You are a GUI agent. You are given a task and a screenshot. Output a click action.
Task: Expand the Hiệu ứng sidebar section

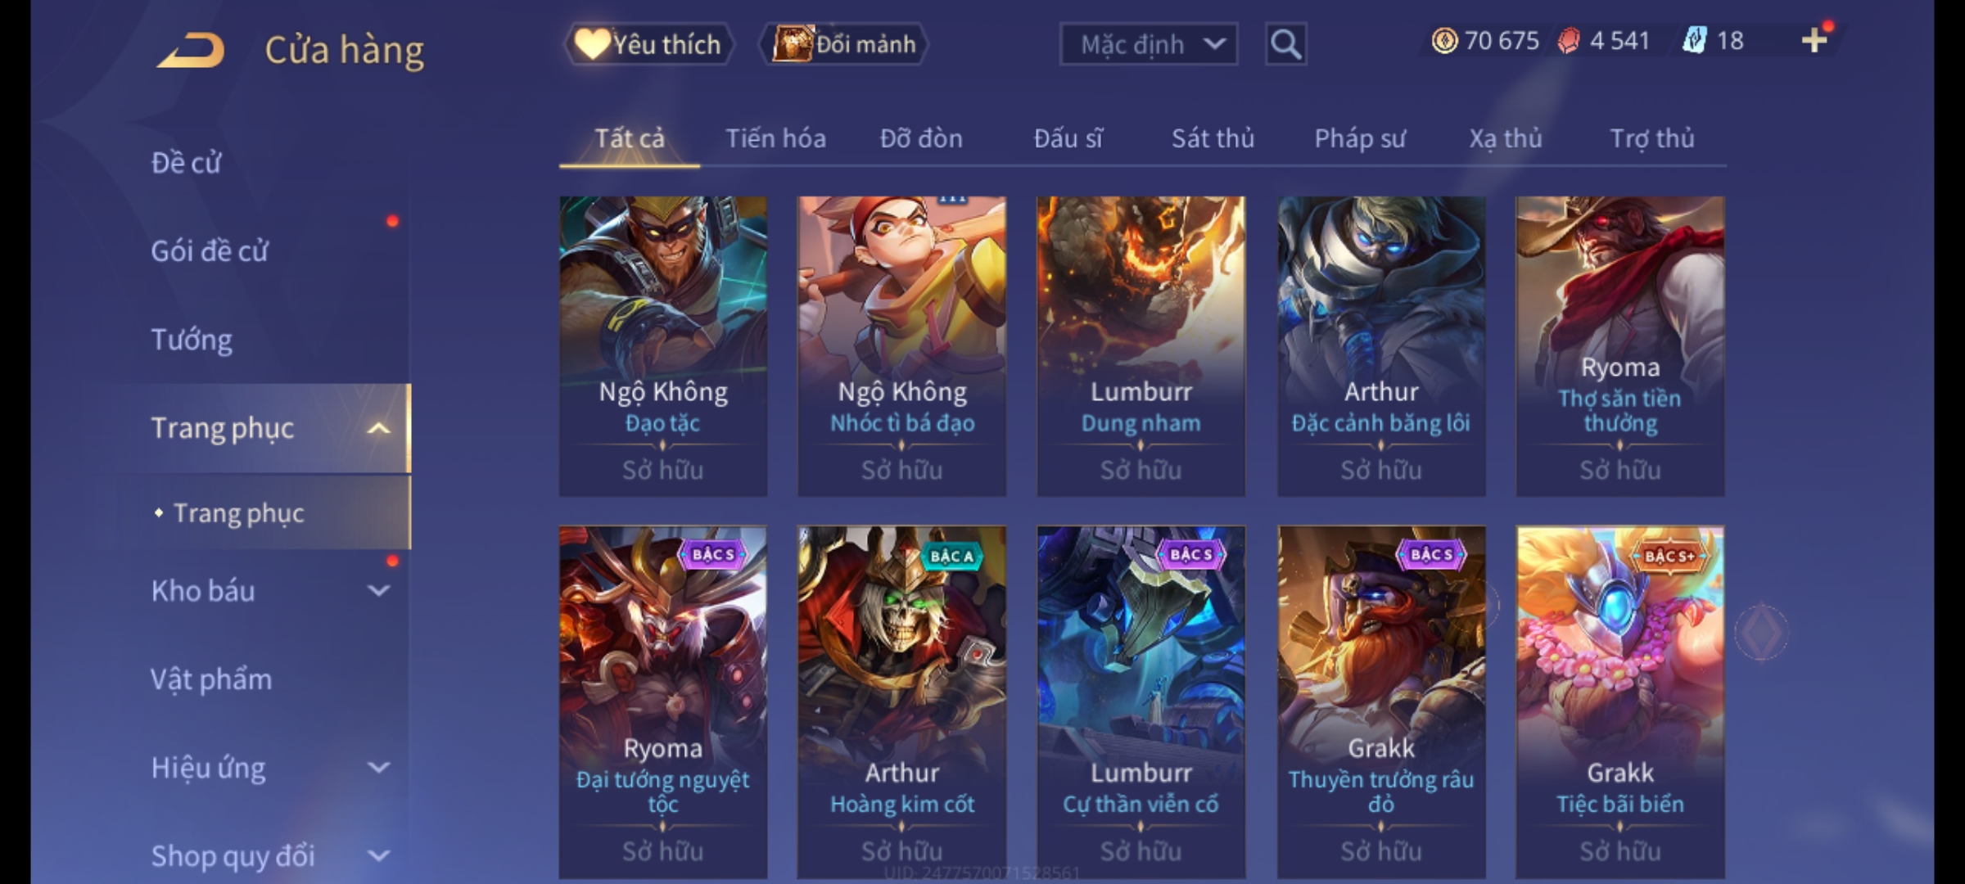pos(378,768)
